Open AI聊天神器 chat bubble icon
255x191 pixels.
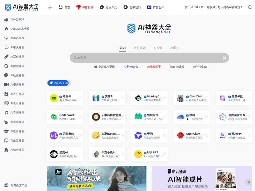tap(6, 47)
